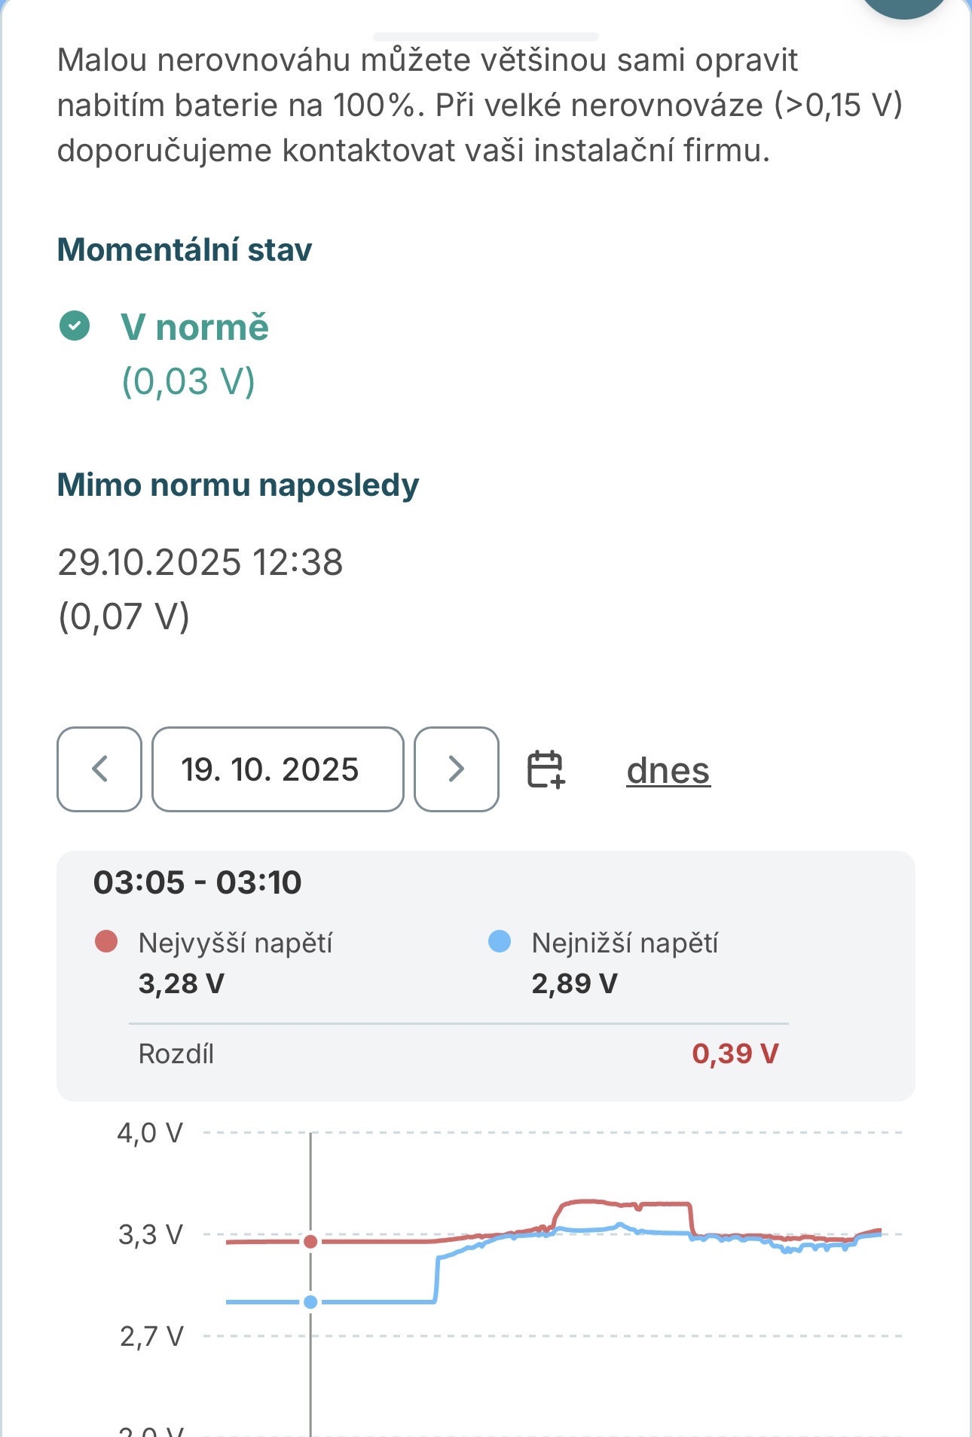Image resolution: width=972 pixels, height=1437 pixels.
Task: Click the Mimo normu naposledy heading
Action: click(238, 485)
